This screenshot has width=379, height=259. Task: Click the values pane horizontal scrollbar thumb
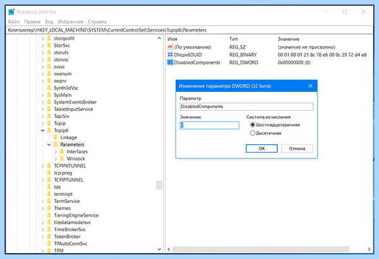(260, 250)
